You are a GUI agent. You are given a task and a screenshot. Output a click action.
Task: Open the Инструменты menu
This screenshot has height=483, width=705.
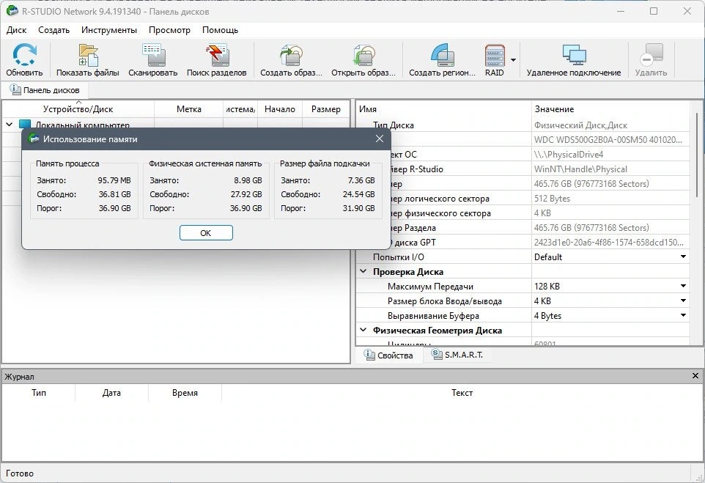pos(109,30)
